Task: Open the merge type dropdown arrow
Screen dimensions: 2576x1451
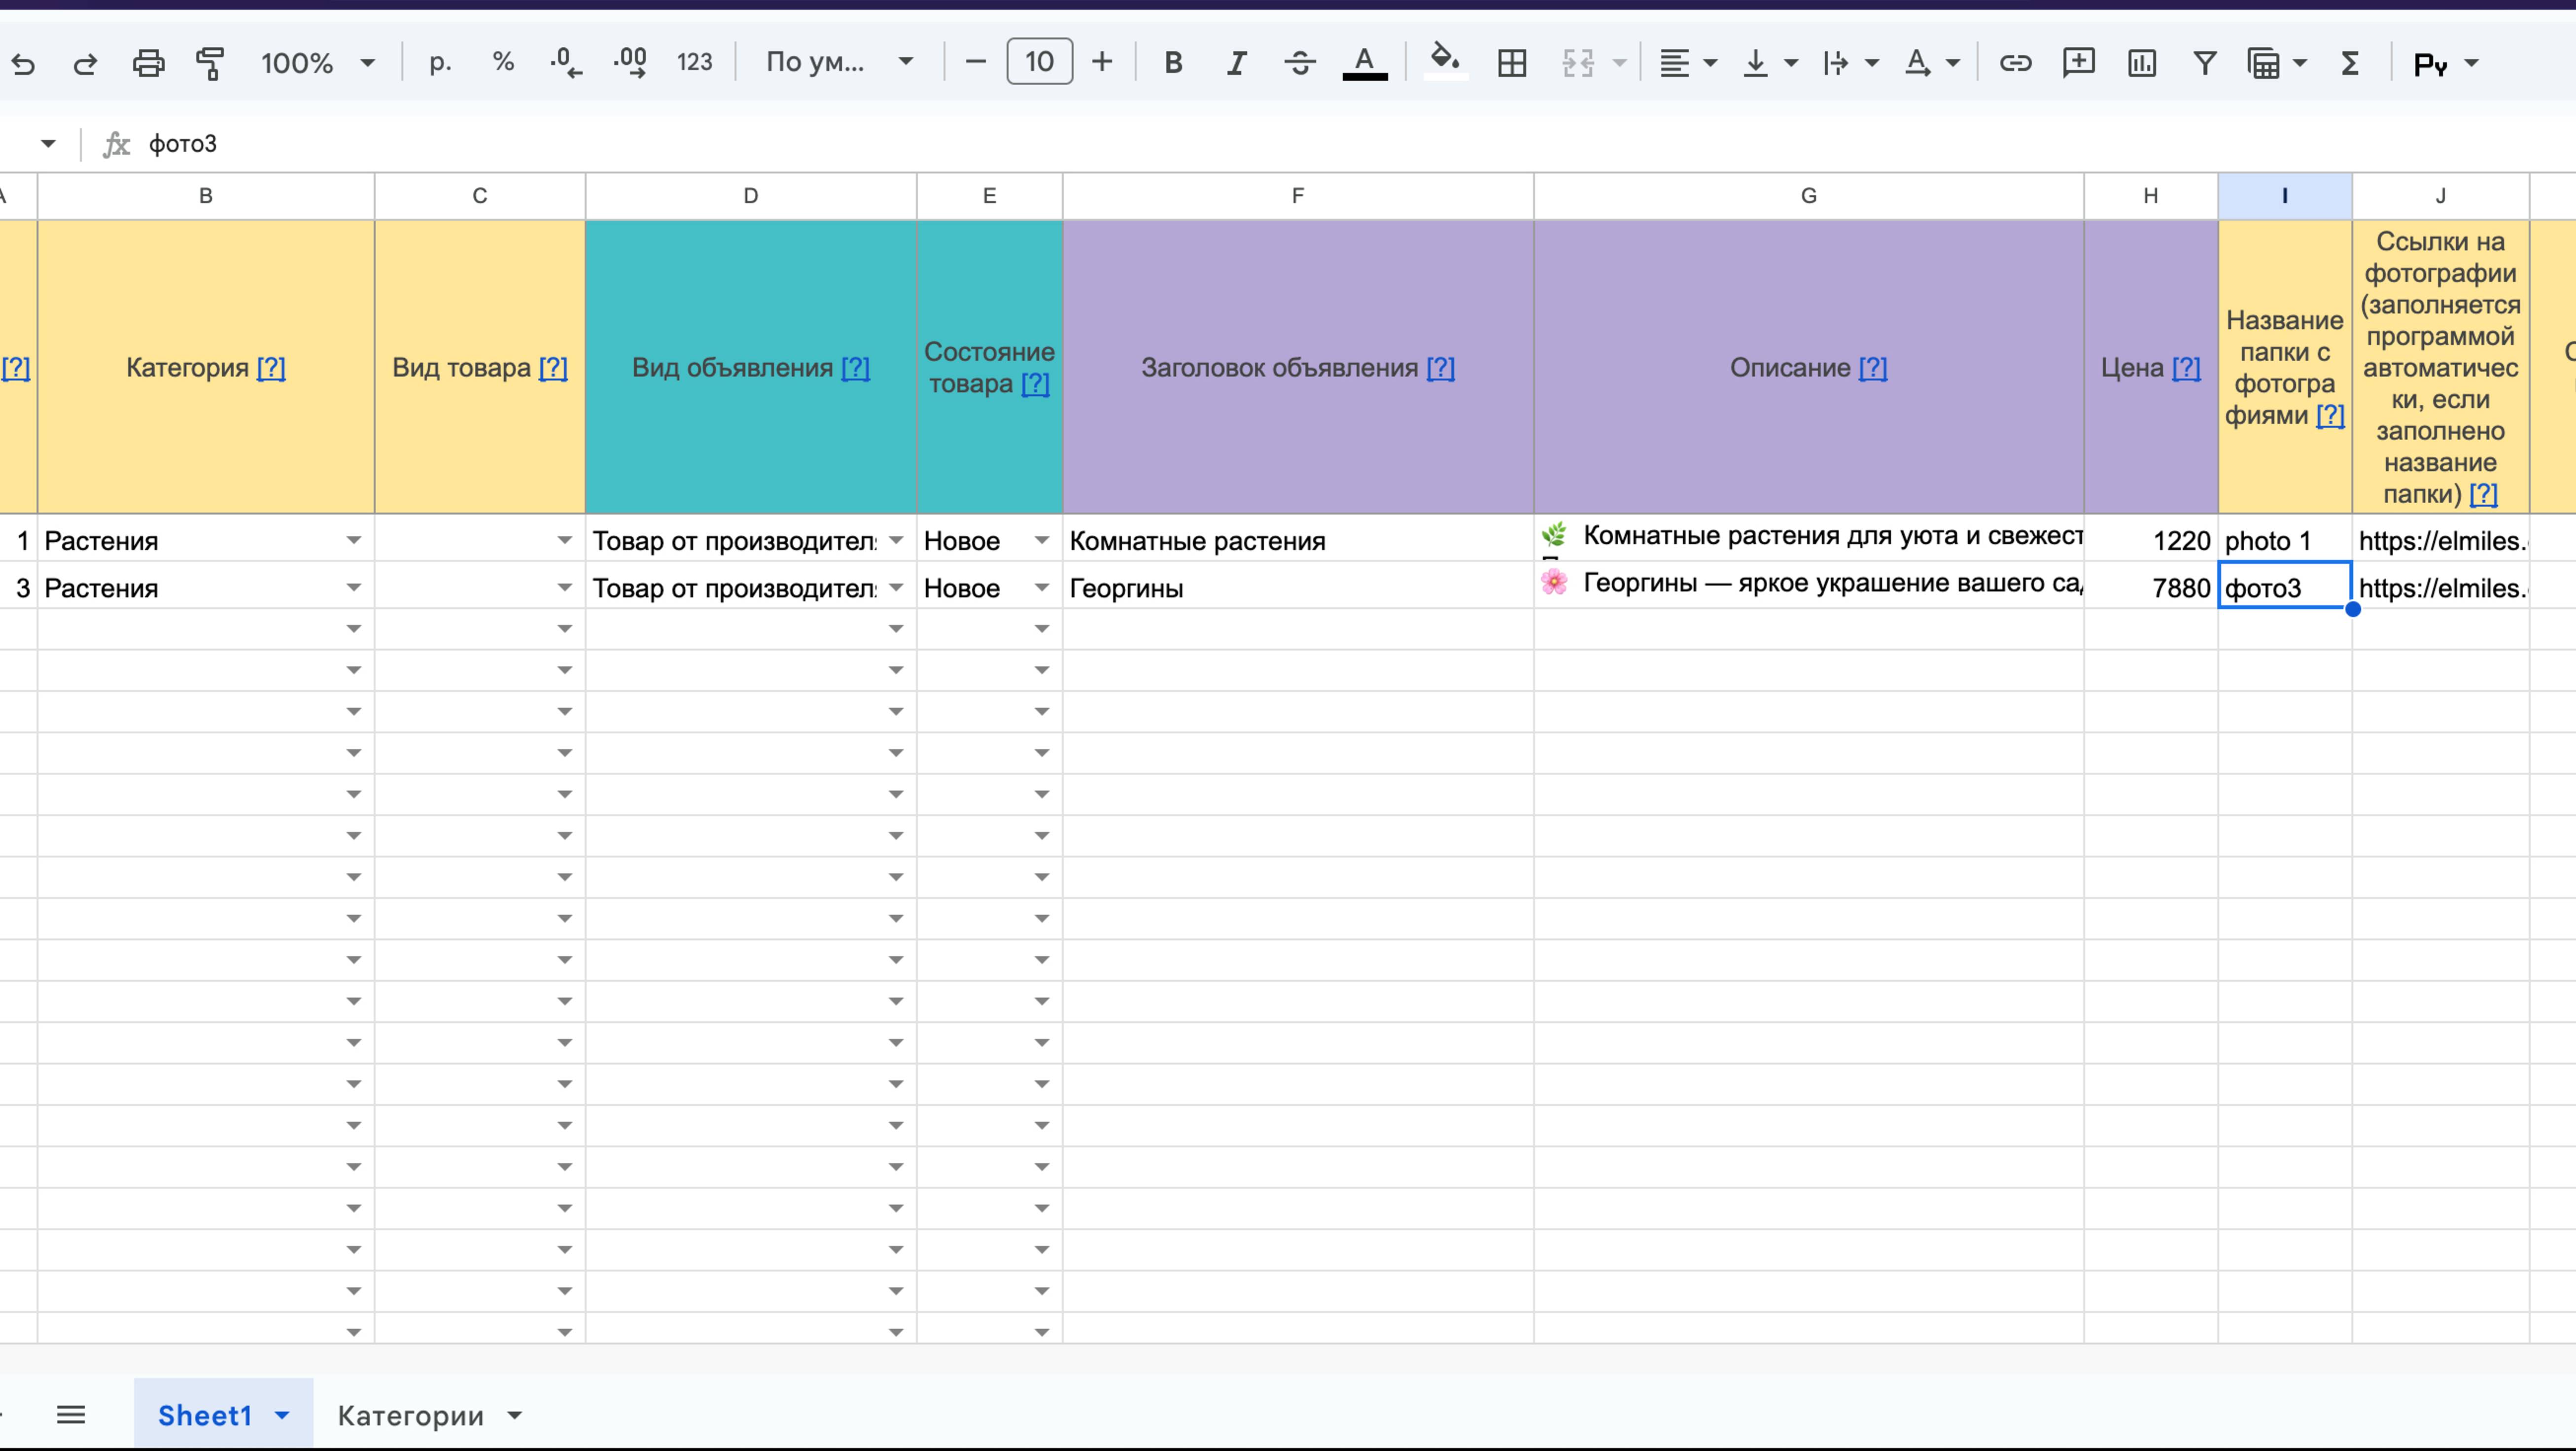Action: tap(1620, 63)
